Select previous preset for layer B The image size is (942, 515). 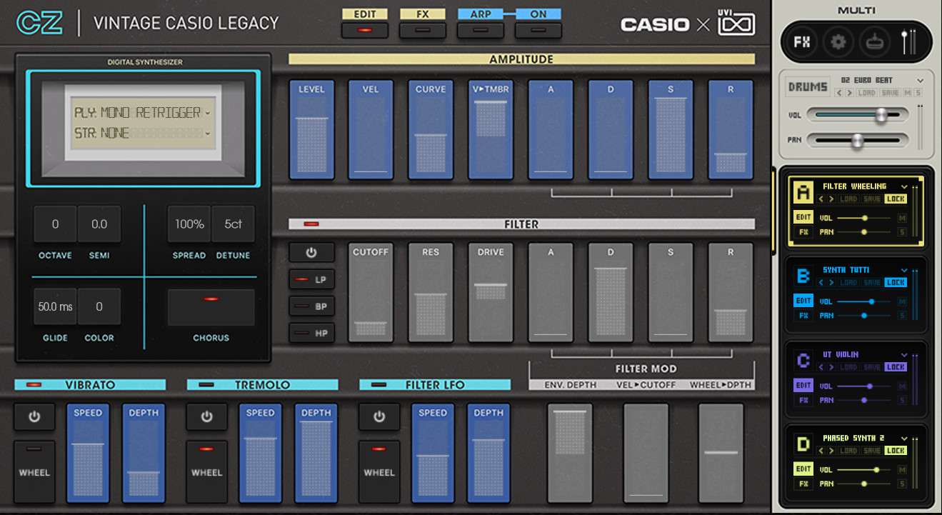pos(821,283)
